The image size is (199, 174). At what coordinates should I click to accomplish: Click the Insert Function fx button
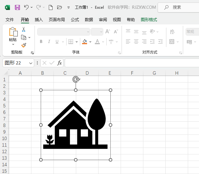(x=59, y=63)
